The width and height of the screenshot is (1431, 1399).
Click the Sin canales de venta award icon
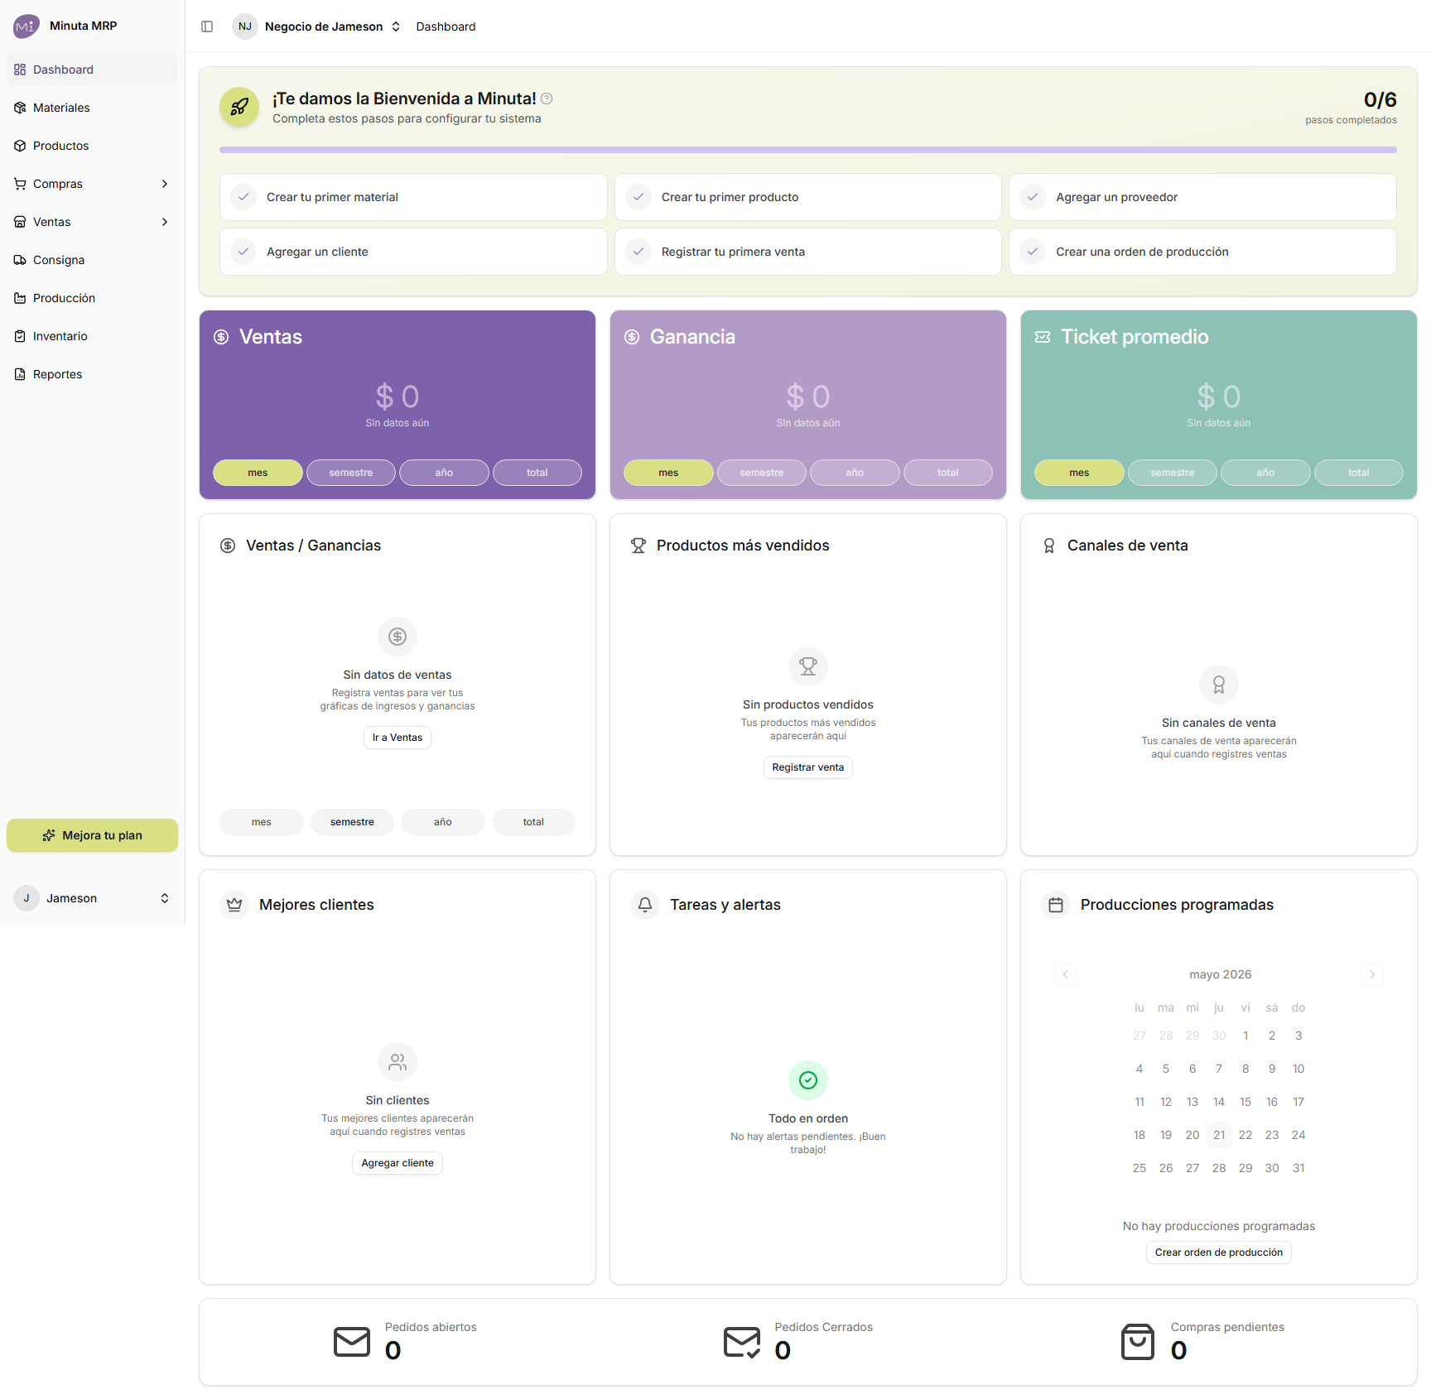[1219, 685]
